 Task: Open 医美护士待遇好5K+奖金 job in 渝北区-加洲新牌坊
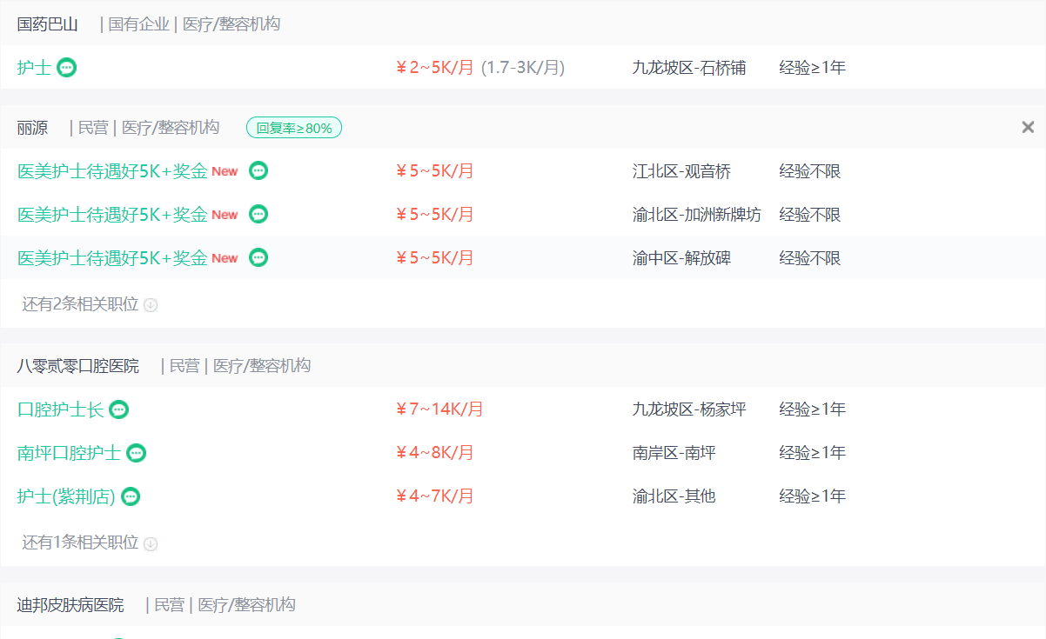pyautogui.click(x=112, y=214)
